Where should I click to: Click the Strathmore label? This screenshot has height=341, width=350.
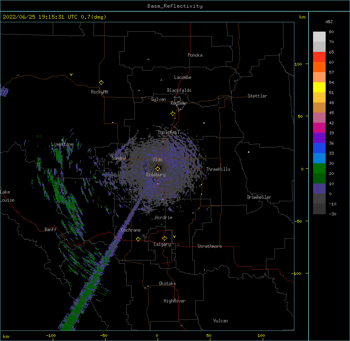coord(210,246)
